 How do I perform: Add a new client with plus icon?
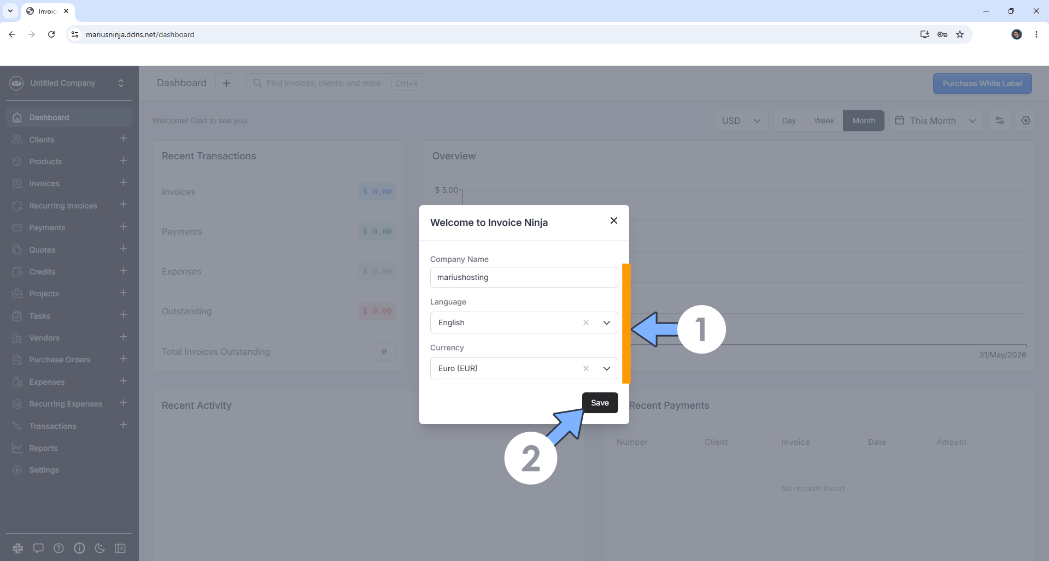[123, 139]
